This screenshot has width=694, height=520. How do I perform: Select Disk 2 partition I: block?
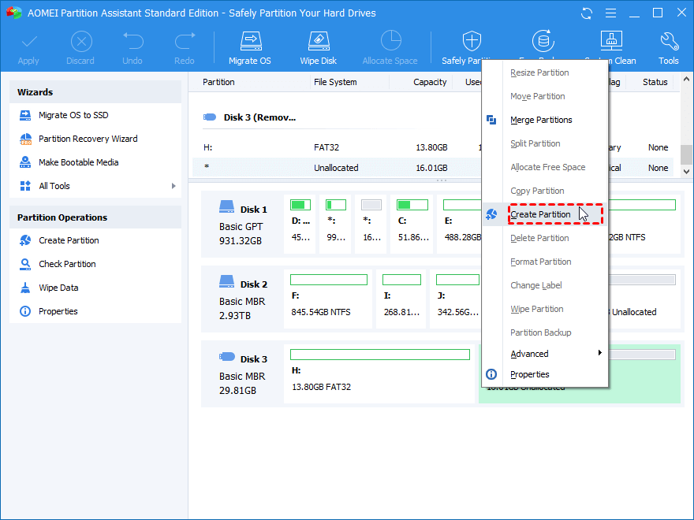(x=401, y=299)
